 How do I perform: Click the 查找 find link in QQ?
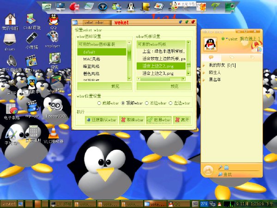pos(225,174)
